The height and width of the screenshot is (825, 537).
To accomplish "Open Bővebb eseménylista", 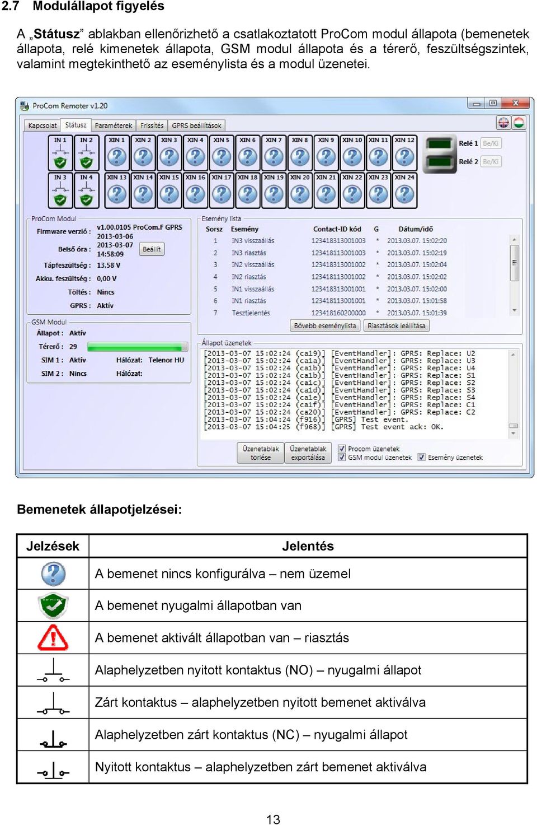I will 326,325.
